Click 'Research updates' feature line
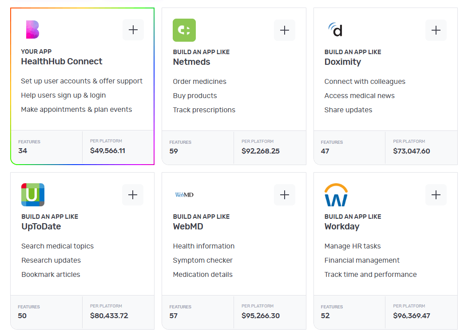This screenshot has width=468, height=335. (51, 260)
